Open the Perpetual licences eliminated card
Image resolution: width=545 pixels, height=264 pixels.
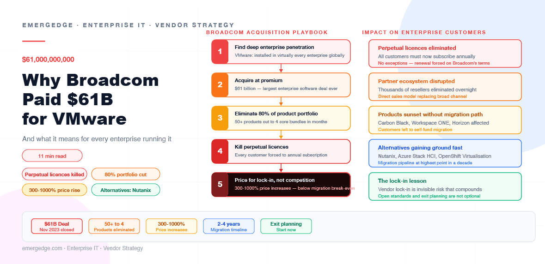(x=445, y=54)
